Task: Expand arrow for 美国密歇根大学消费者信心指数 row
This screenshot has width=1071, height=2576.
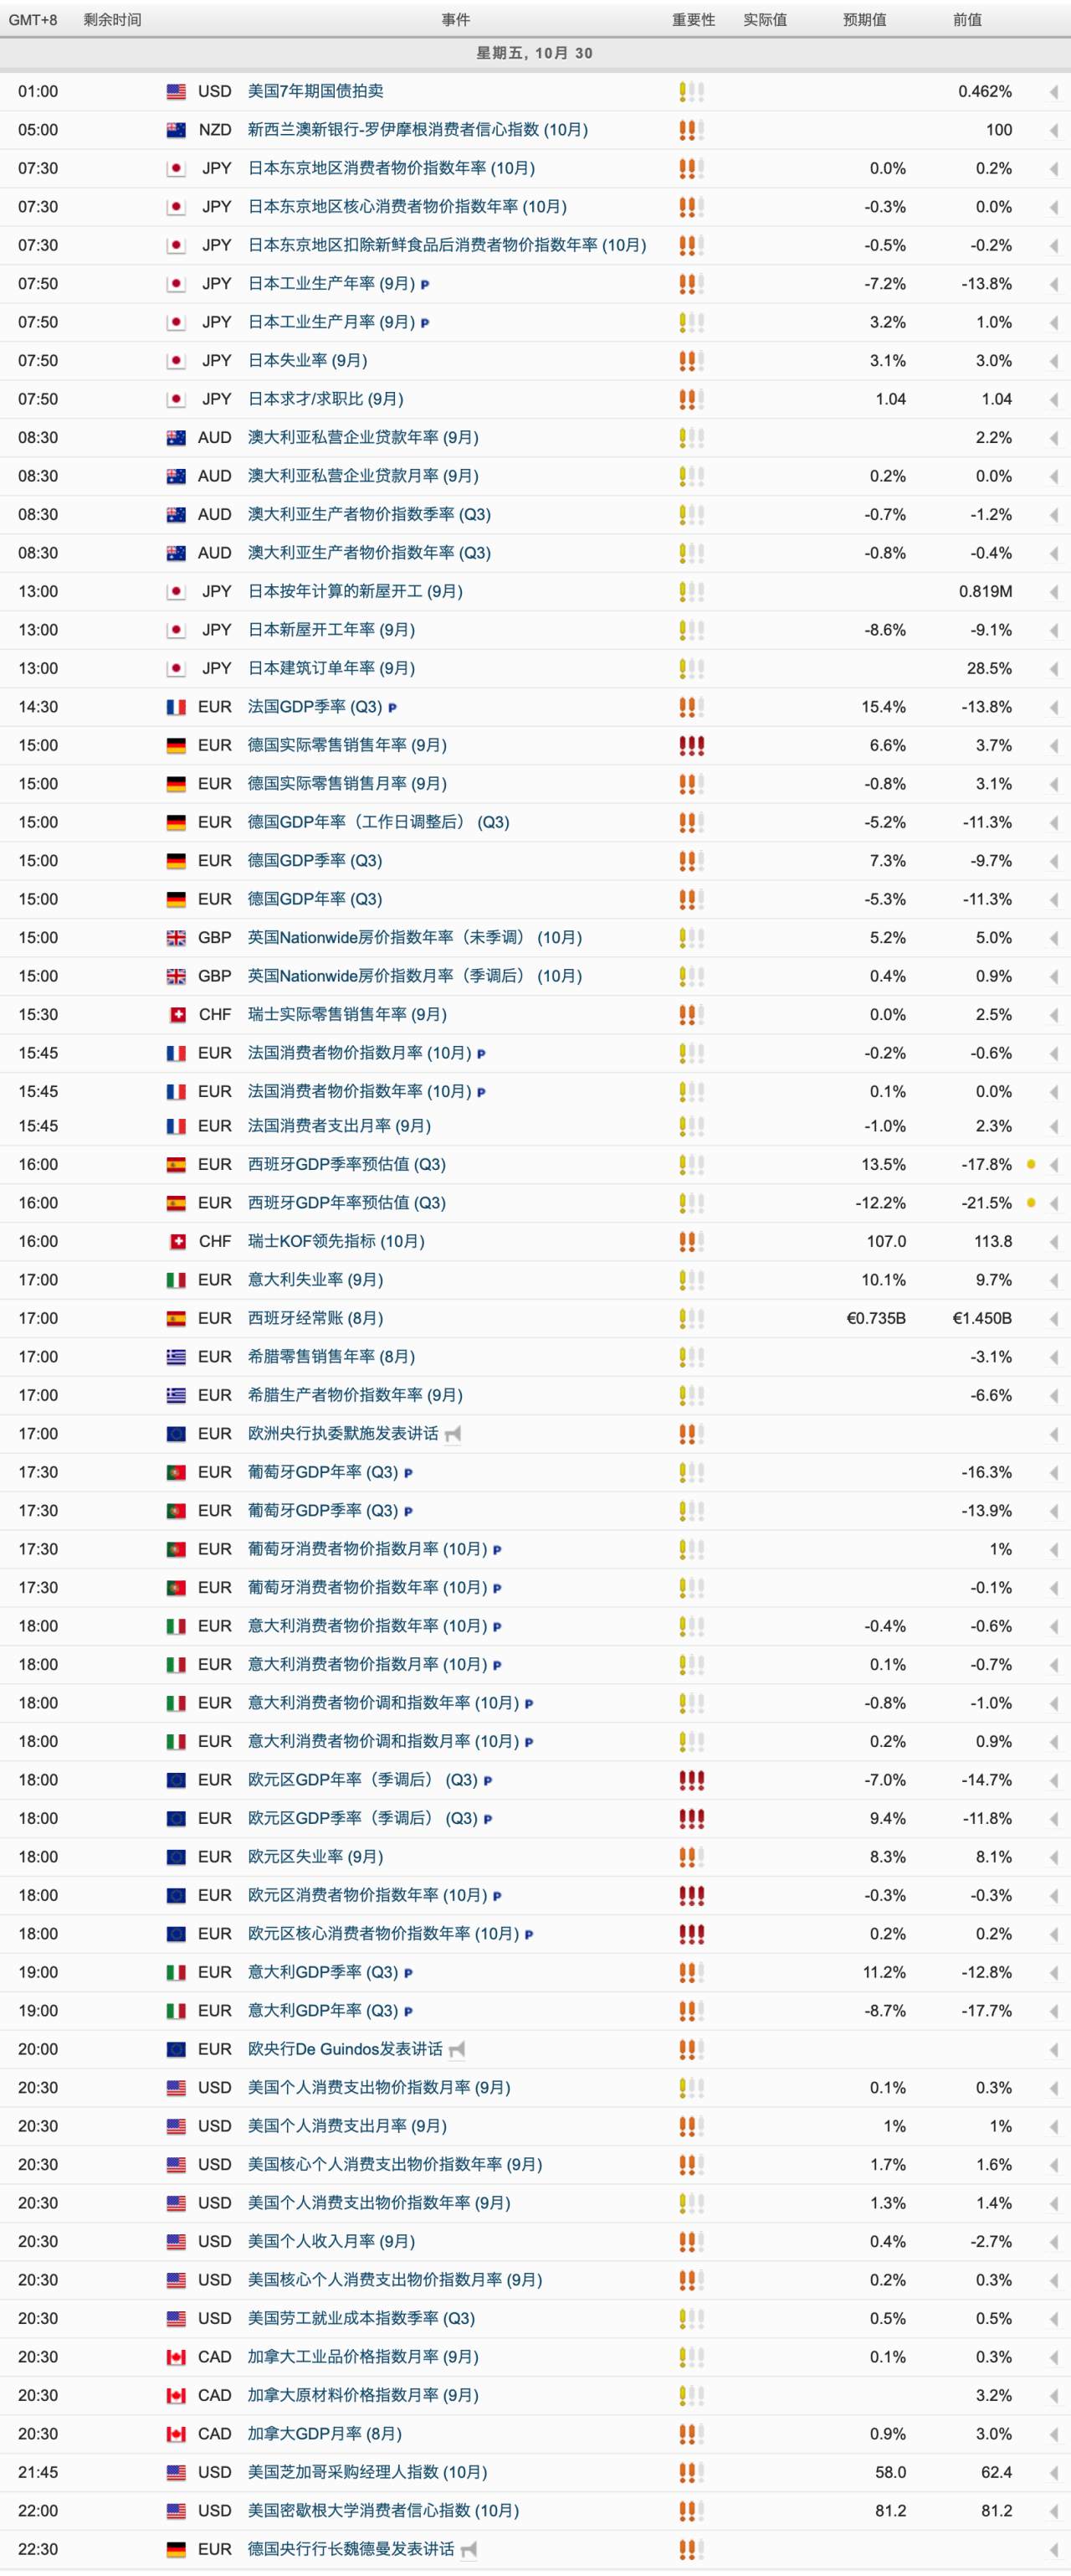Action: pyautogui.click(x=1054, y=2511)
